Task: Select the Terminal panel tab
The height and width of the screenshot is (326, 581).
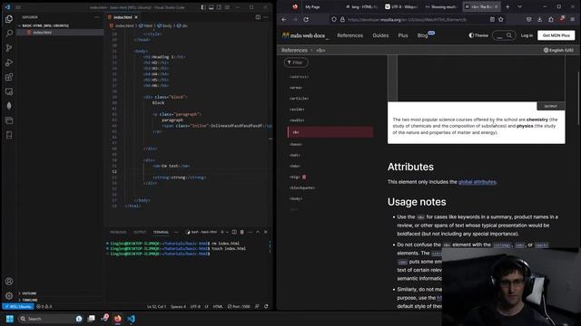Action: tap(161, 232)
